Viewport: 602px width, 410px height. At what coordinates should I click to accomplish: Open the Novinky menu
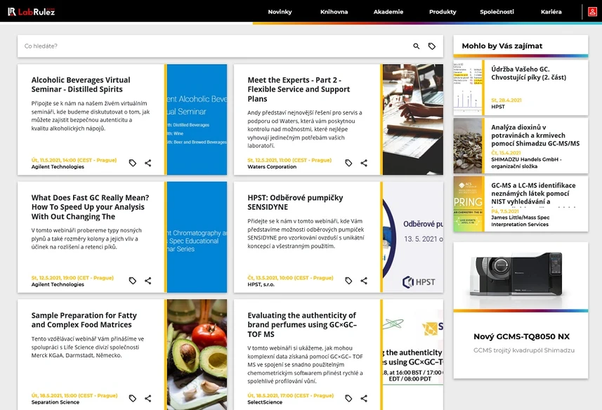coord(280,12)
